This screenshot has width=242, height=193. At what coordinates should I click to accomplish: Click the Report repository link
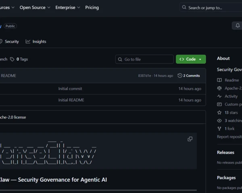(229, 137)
